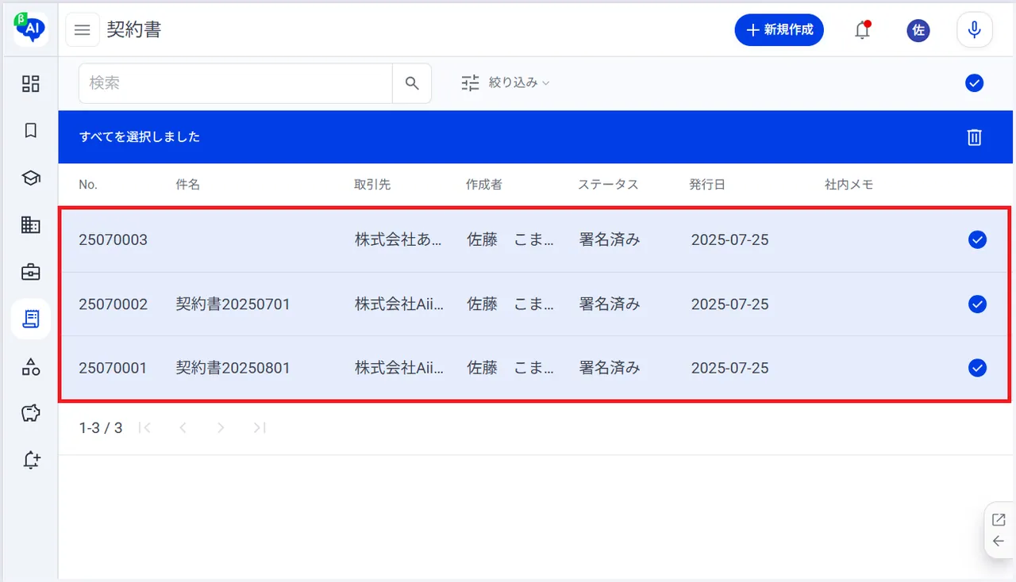
Task: Click the 件名 column header
Action: click(x=188, y=185)
